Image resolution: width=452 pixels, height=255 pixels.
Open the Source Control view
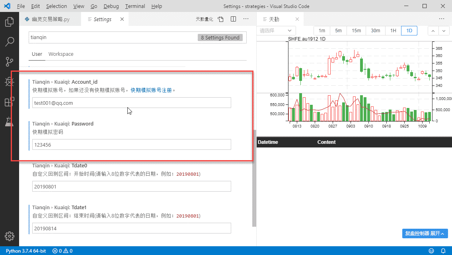[9, 61]
